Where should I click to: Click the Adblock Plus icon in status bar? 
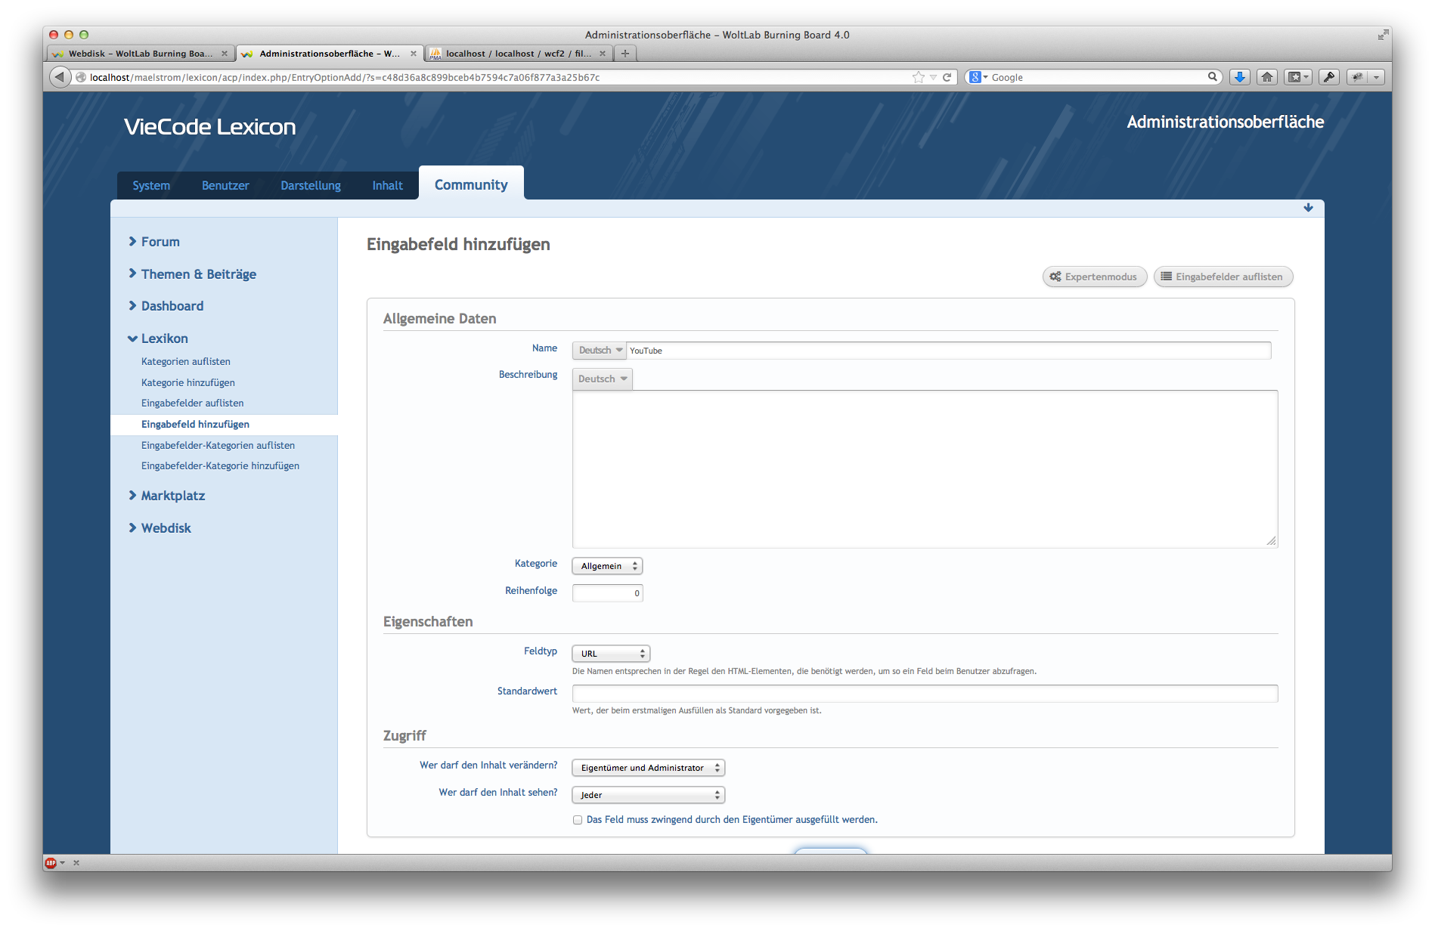click(51, 863)
